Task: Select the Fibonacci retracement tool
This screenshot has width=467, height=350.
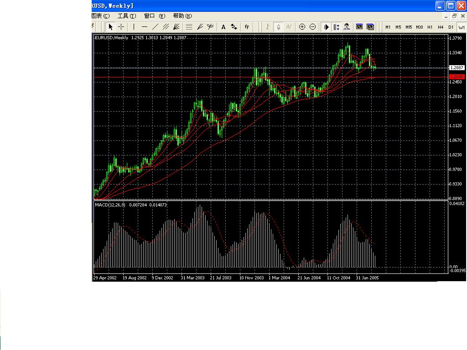Action: point(189,27)
